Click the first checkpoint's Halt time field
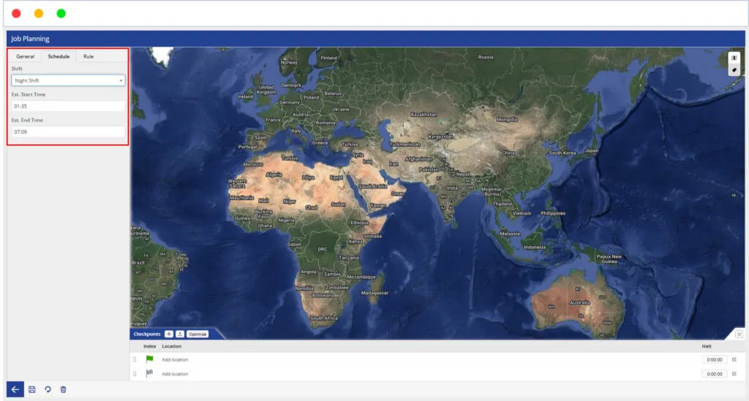 pos(714,359)
